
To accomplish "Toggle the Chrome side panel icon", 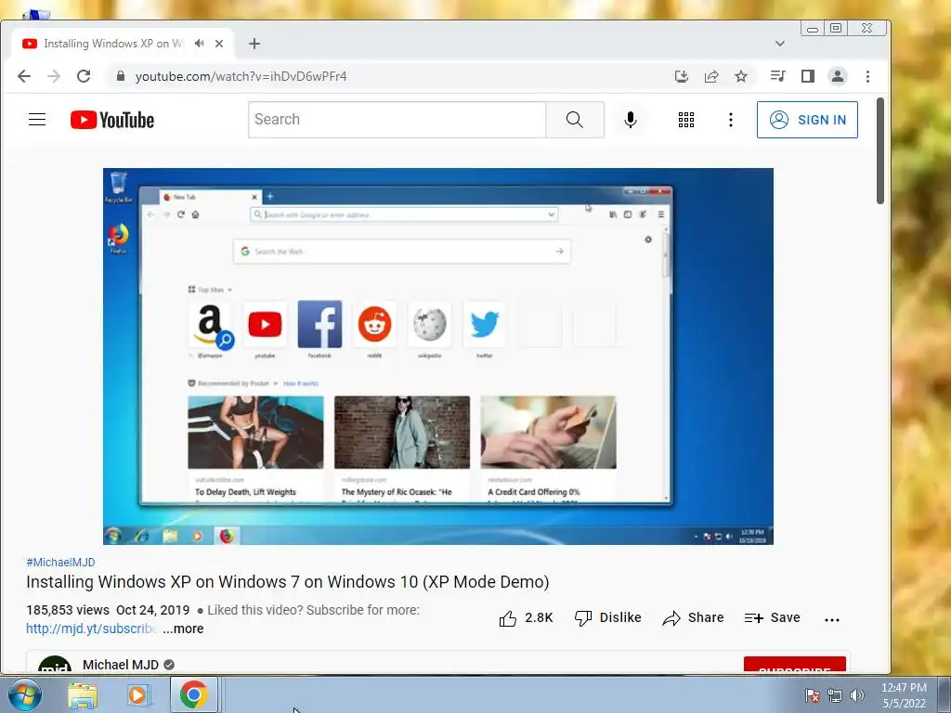I will point(808,76).
